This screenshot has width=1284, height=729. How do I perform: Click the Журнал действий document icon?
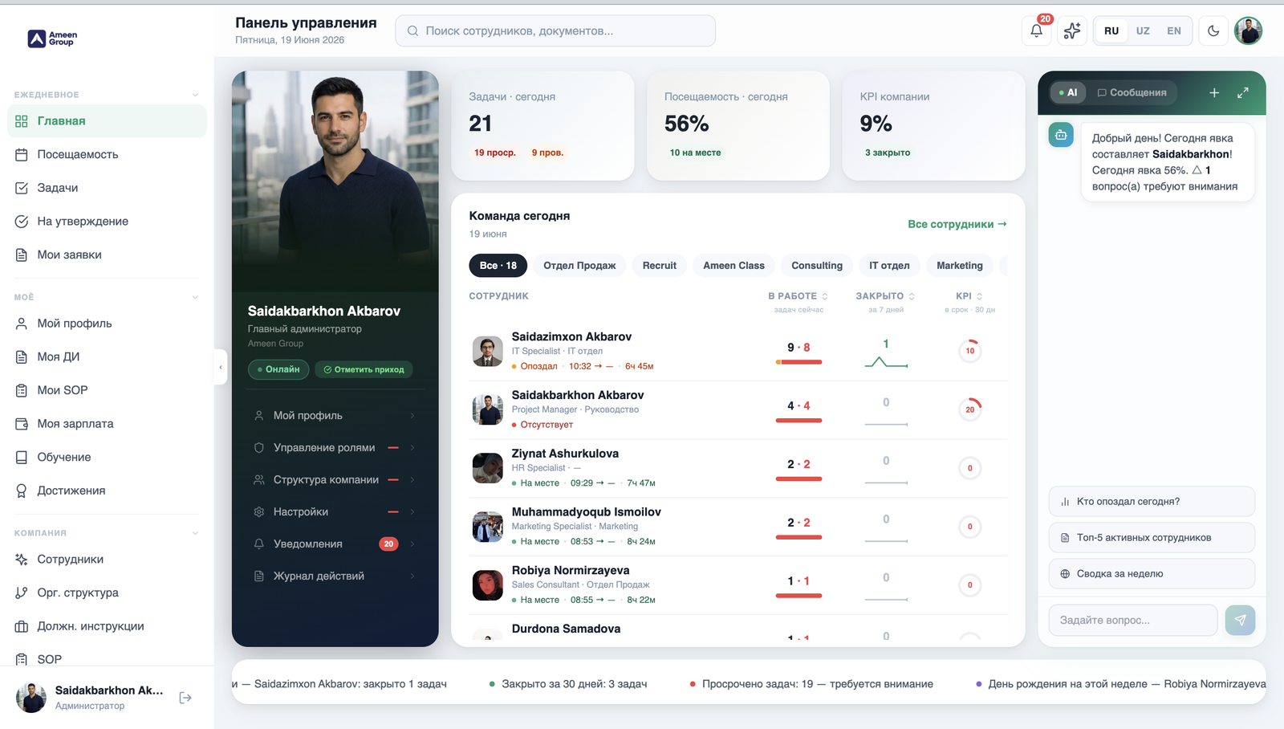click(259, 576)
